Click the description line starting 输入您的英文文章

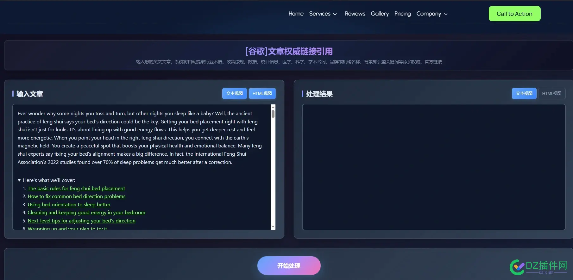point(289,62)
